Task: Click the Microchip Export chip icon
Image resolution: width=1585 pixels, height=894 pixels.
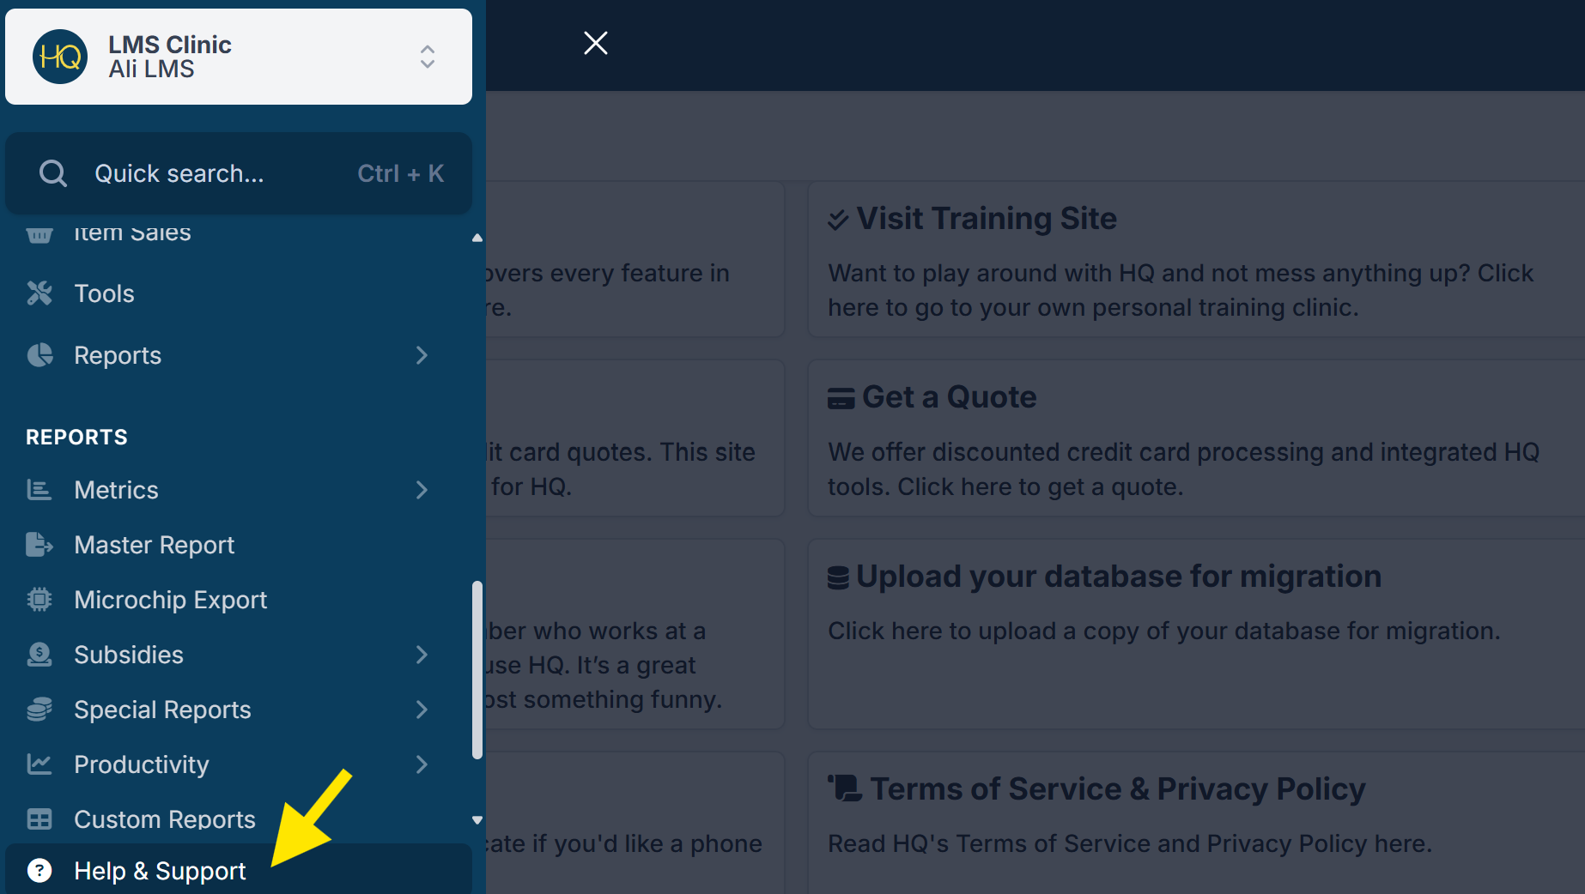Action: [x=39, y=600]
